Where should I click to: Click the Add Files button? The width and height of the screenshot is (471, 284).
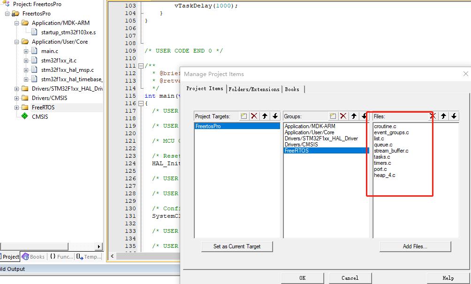[415, 246]
